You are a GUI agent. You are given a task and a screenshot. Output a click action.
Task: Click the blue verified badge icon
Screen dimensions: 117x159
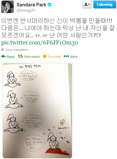(50, 5)
